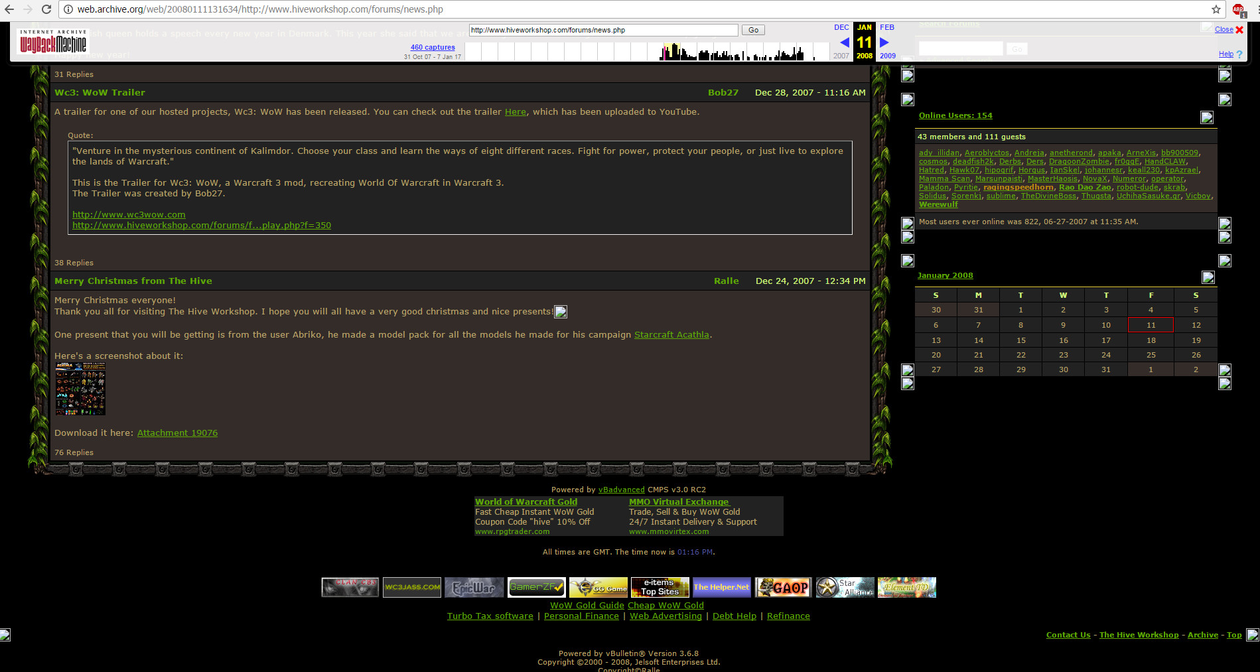Open the 'Wc3: WoW Trailer' news title
1260x672 pixels.
coord(100,93)
